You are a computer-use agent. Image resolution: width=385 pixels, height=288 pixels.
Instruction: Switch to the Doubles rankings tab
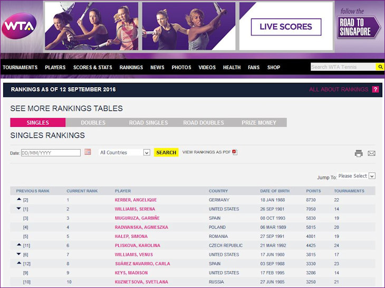point(93,123)
